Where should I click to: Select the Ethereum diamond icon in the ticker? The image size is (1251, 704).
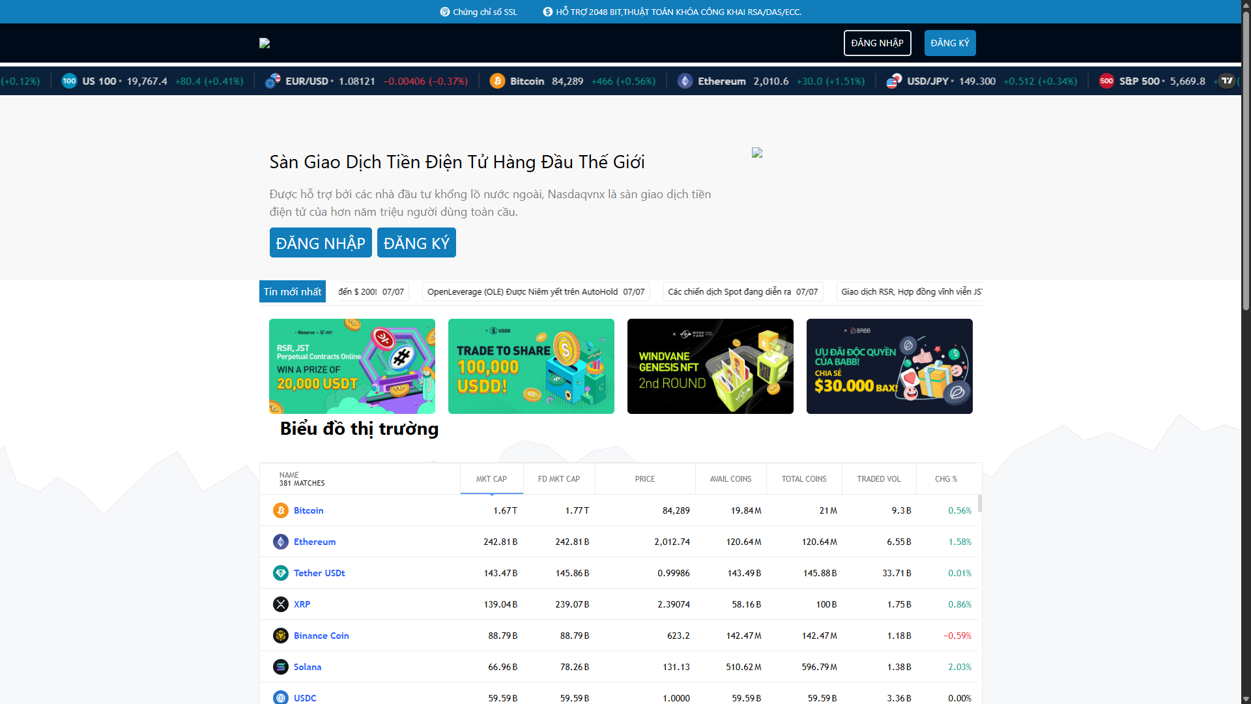tap(685, 81)
